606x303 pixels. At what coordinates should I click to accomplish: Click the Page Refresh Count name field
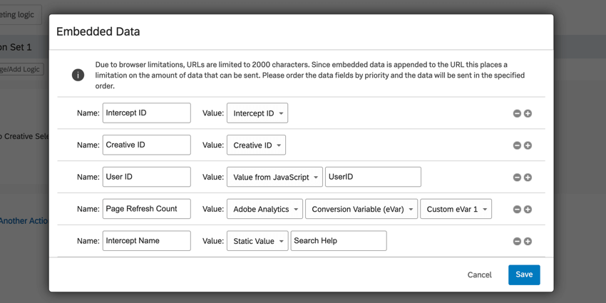coord(147,209)
